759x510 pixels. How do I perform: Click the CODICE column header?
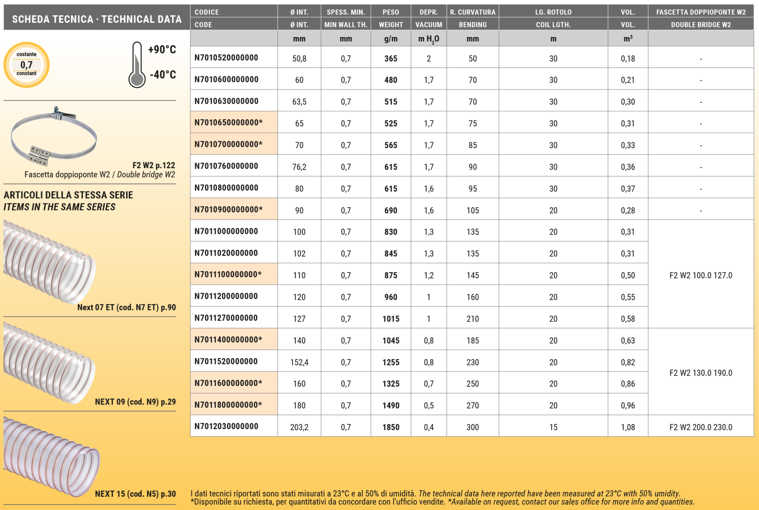tap(207, 12)
